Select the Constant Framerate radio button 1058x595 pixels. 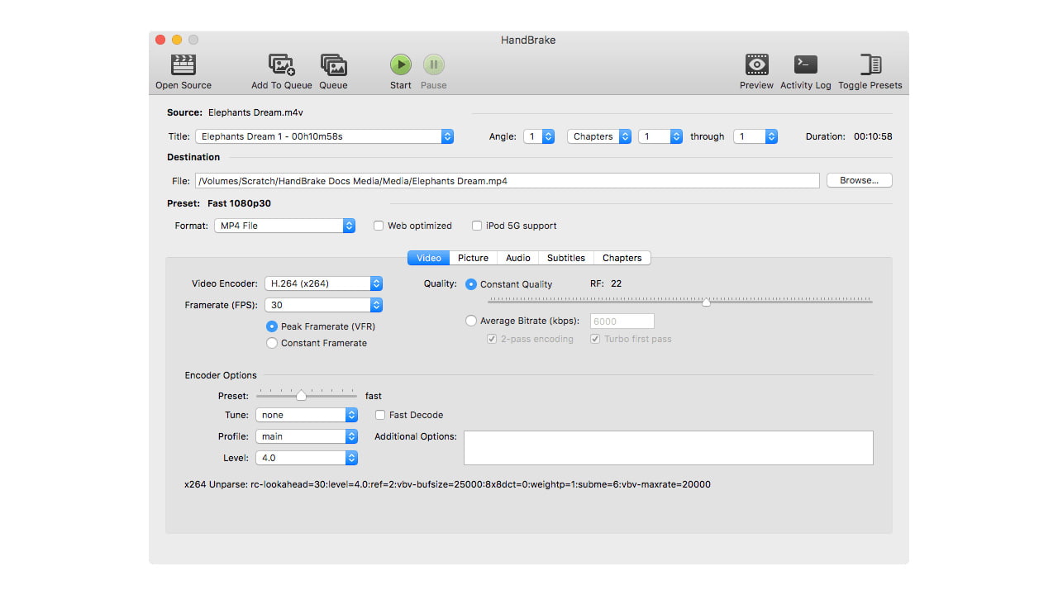point(272,343)
